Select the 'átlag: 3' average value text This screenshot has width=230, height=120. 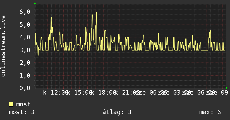[x=117, y=112]
